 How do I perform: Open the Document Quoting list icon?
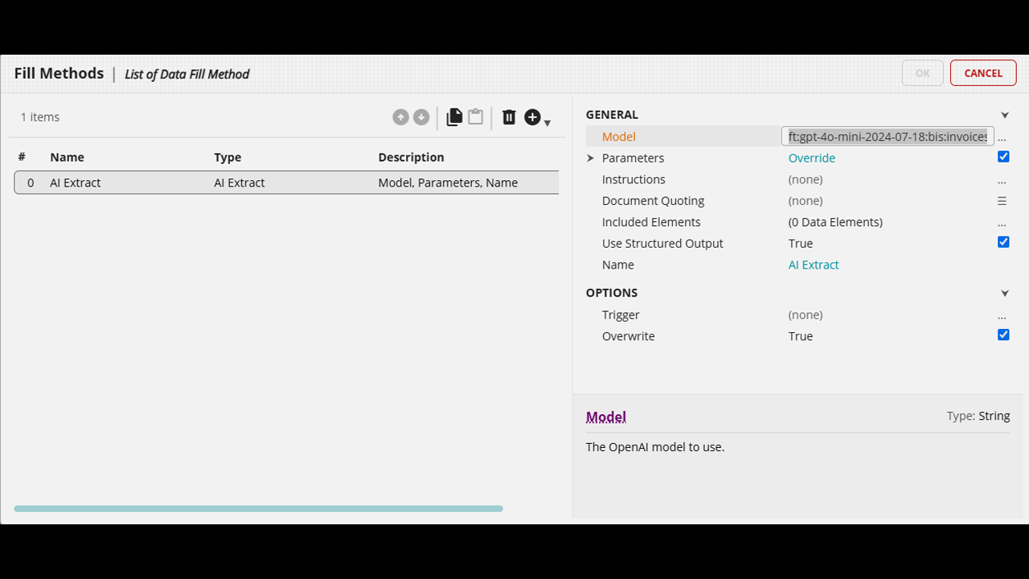1002,201
